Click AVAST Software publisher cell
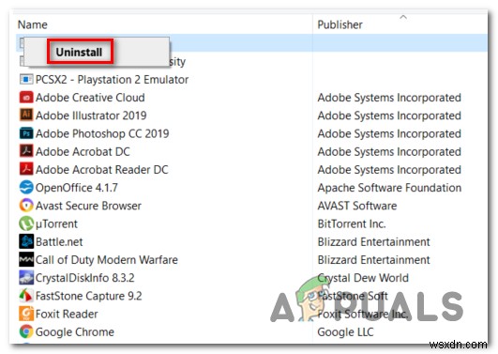Image resolution: width=498 pixels, height=354 pixels. point(357,206)
